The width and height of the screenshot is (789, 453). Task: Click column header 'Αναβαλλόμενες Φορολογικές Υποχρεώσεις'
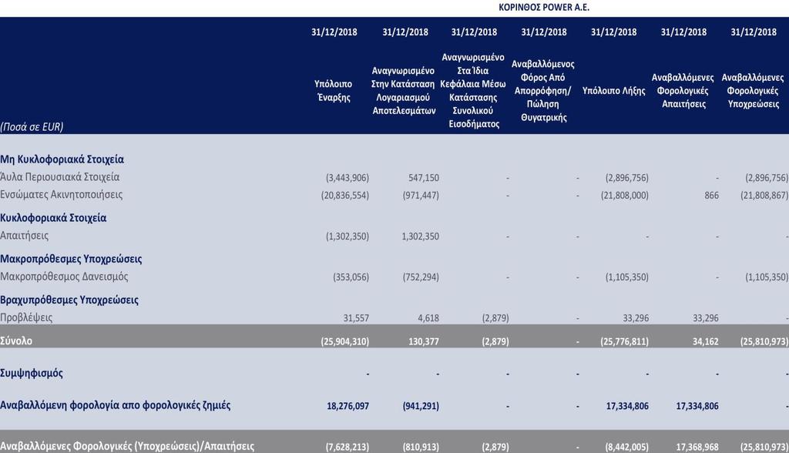tap(753, 91)
